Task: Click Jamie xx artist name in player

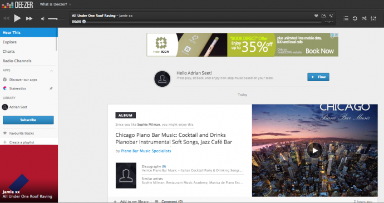Action: pyautogui.click(x=126, y=16)
